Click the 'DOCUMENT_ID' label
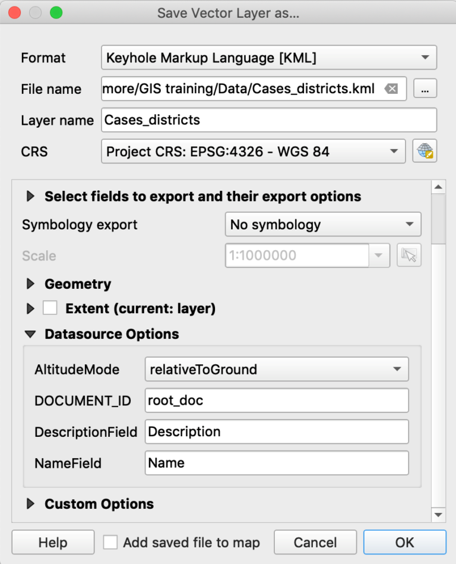Viewport: 456px width, 564px height. [83, 401]
